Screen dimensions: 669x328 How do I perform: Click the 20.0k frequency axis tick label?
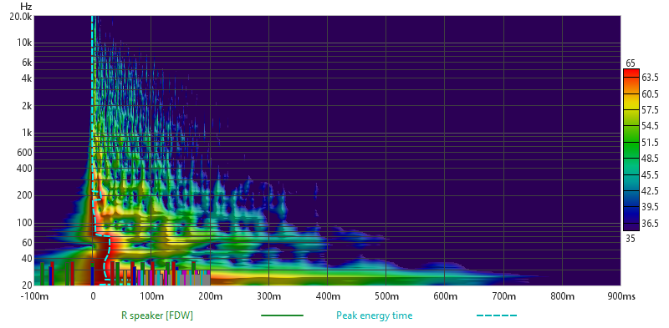(x=22, y=17)
